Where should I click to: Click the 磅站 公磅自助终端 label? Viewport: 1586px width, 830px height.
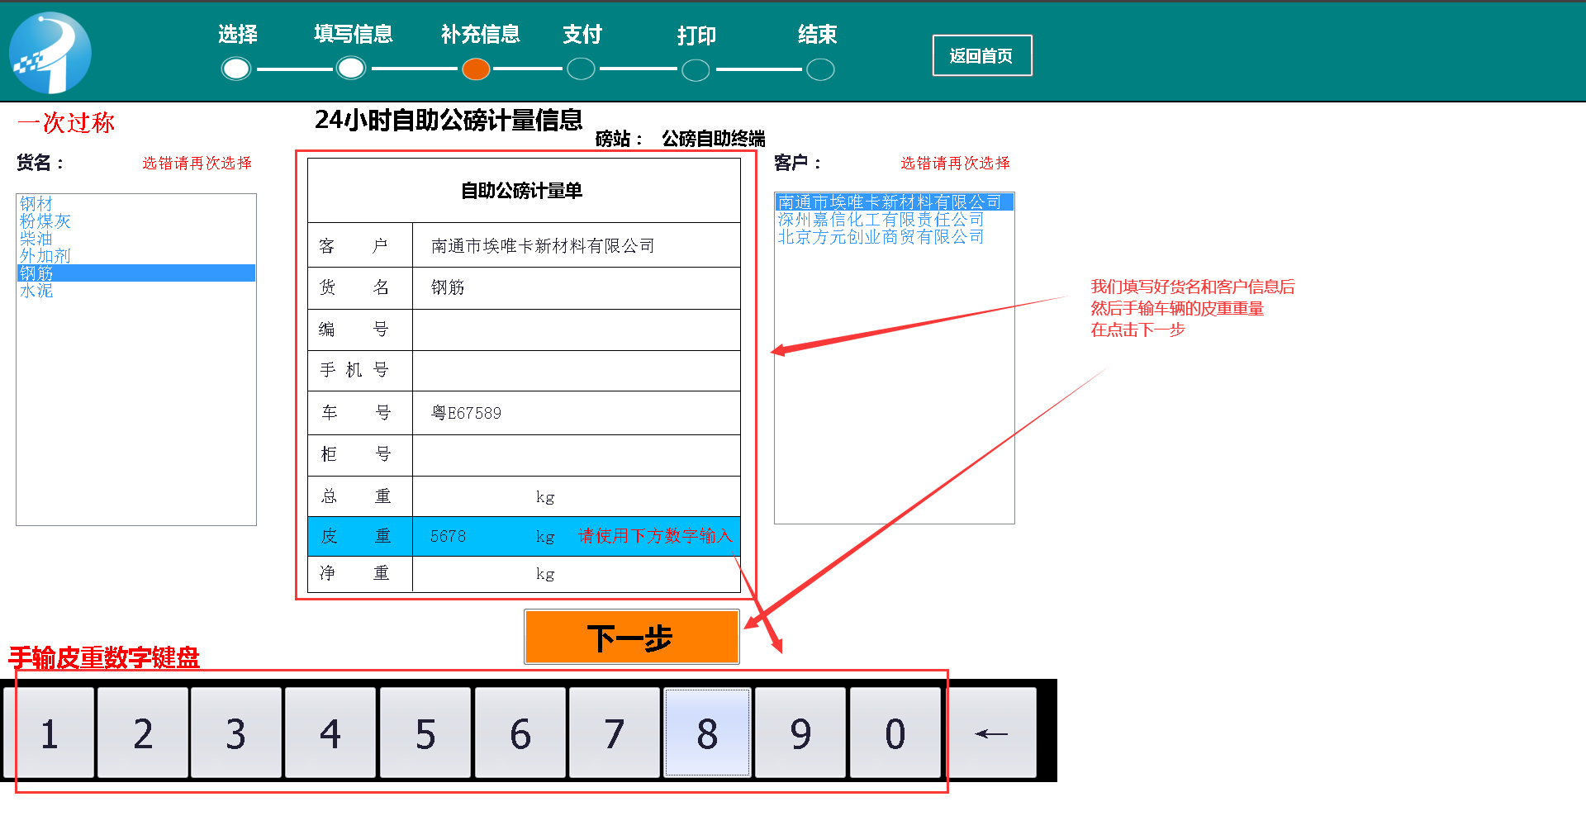pyautogui.click(x=680, y=138)
